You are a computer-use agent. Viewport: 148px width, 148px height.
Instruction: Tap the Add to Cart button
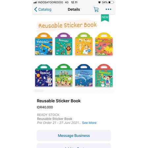click(x=74, y=146)
